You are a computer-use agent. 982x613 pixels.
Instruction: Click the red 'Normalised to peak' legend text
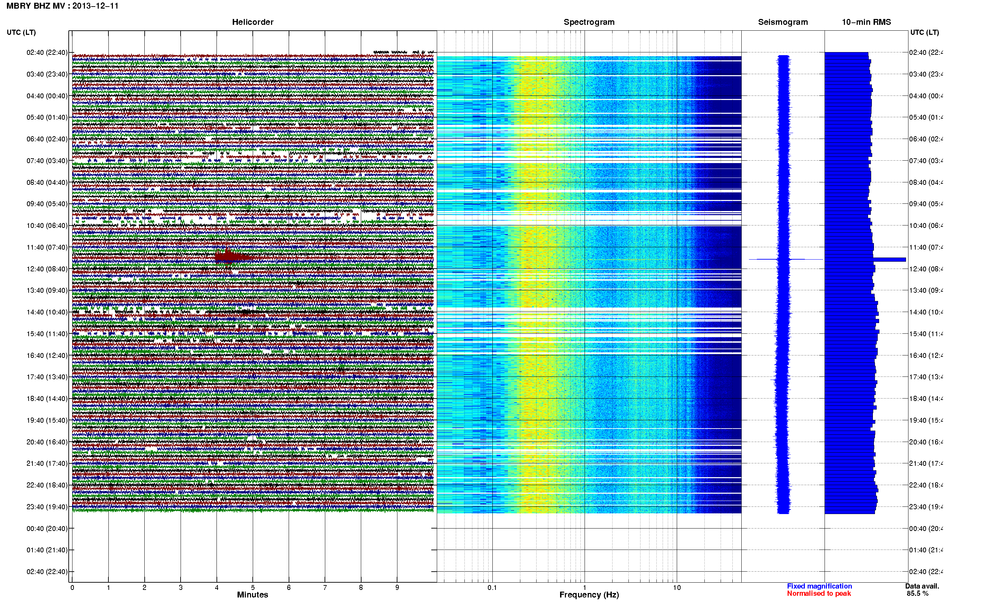point(819,594)
